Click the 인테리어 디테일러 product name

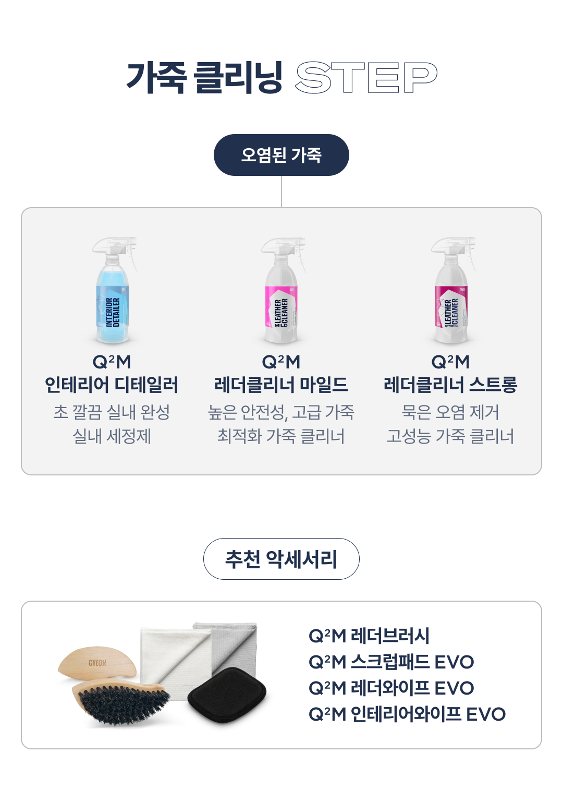(112, 385)
